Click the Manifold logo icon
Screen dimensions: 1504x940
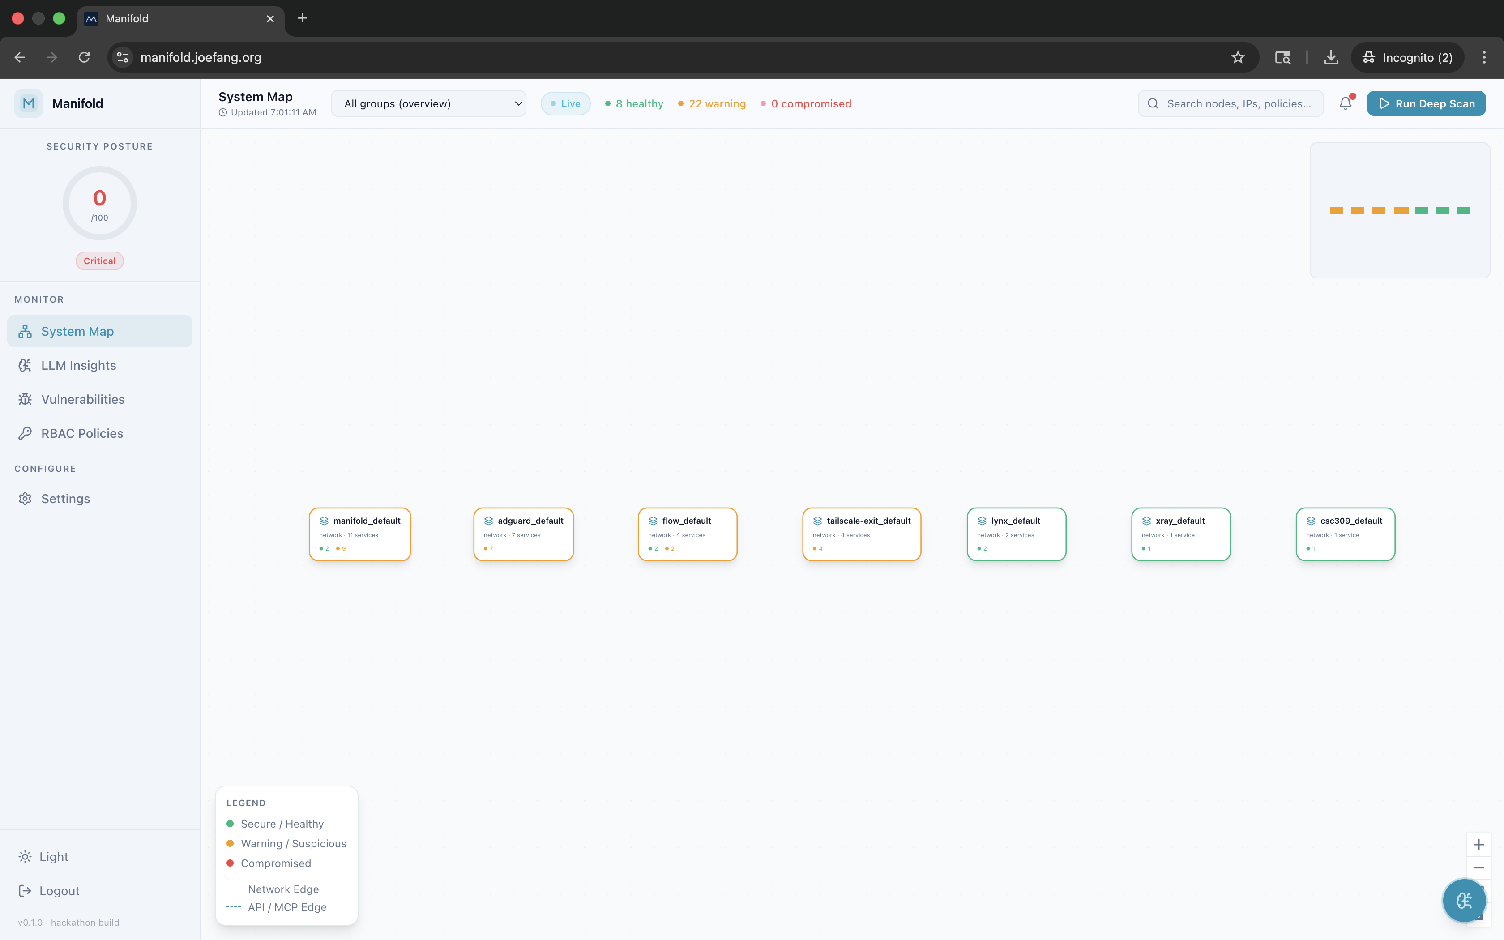click(x=29, y=103)
